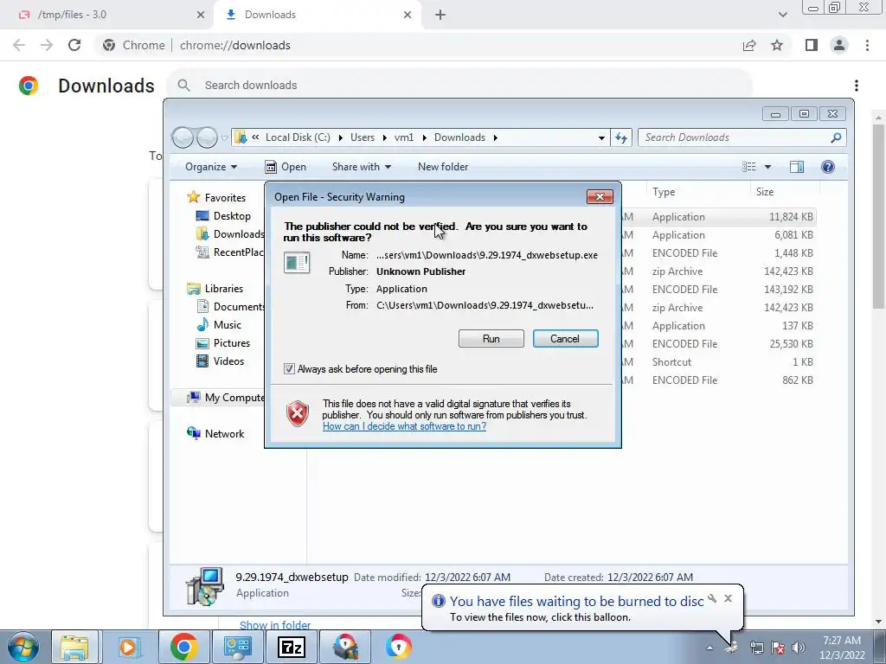Focus the Search Downloads box in Explorer
886x664 pixels.
pyautogui.click(x=742, y=137)
